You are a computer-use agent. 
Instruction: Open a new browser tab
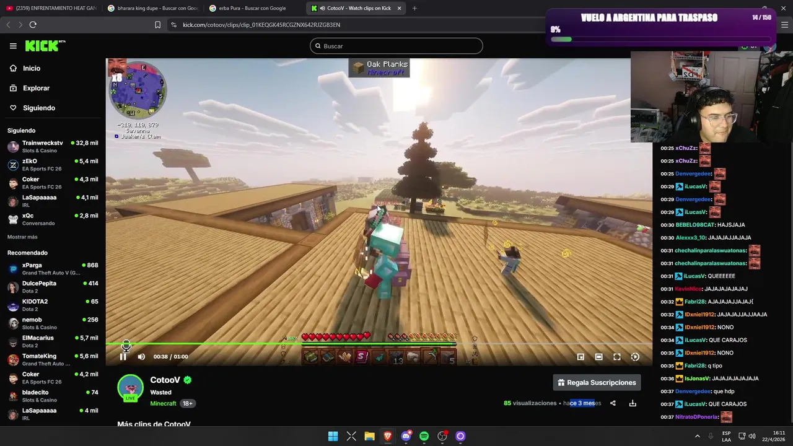414,8
